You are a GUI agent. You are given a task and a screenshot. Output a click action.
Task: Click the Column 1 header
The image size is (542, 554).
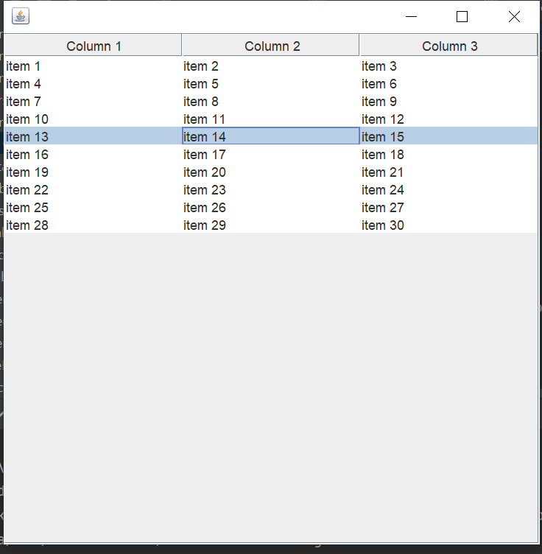94,46
